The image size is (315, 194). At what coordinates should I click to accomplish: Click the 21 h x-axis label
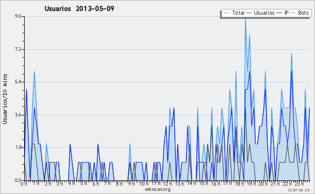coord(275,184)
